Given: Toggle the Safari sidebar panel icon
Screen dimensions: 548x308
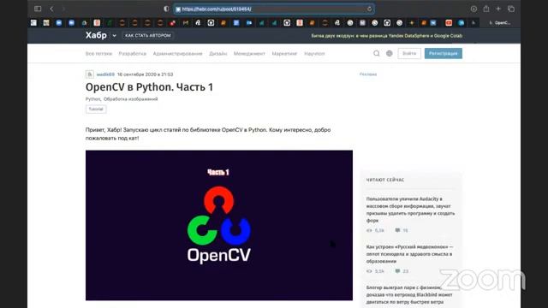Looking at the screenshot, I should click(38, 9).
